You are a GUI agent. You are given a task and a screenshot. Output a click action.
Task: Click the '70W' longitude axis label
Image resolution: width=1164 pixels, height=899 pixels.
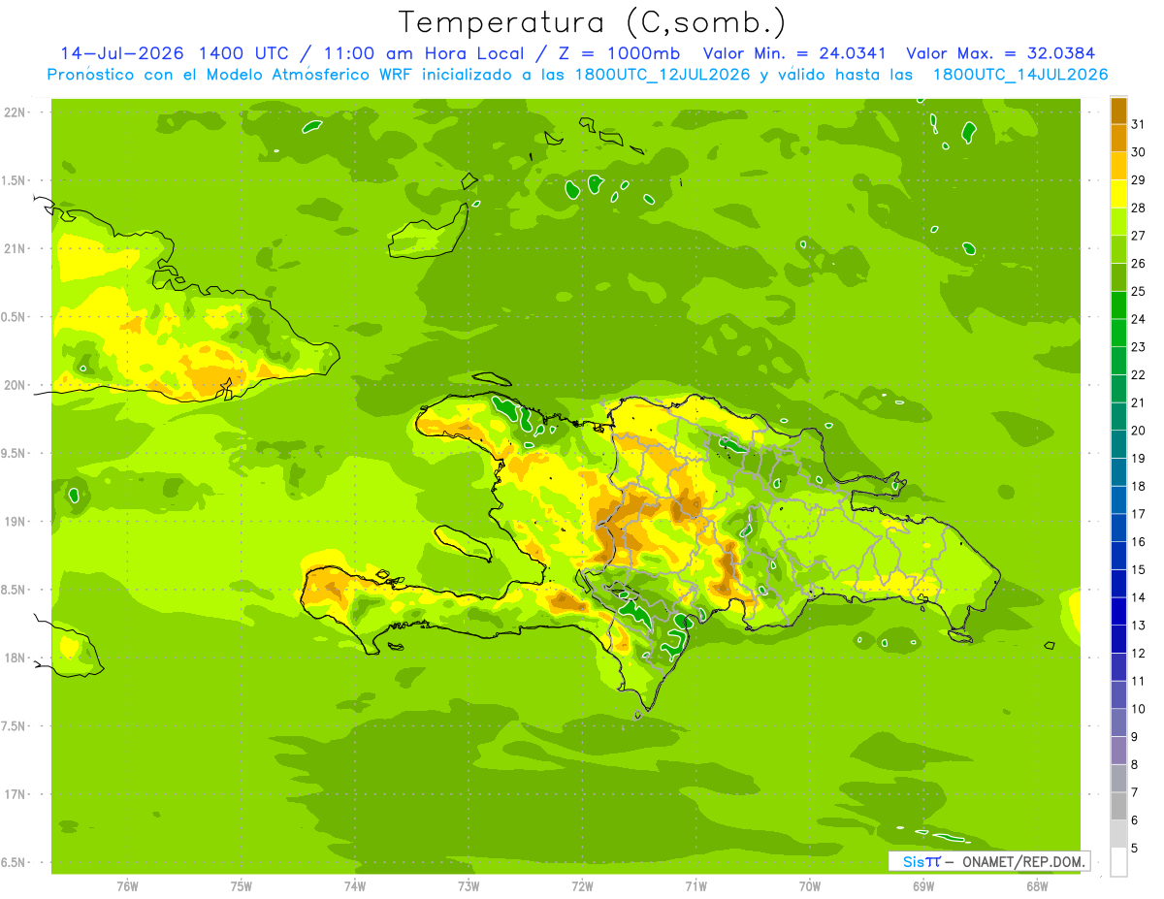pyautogui.click(x=810, y=886)
